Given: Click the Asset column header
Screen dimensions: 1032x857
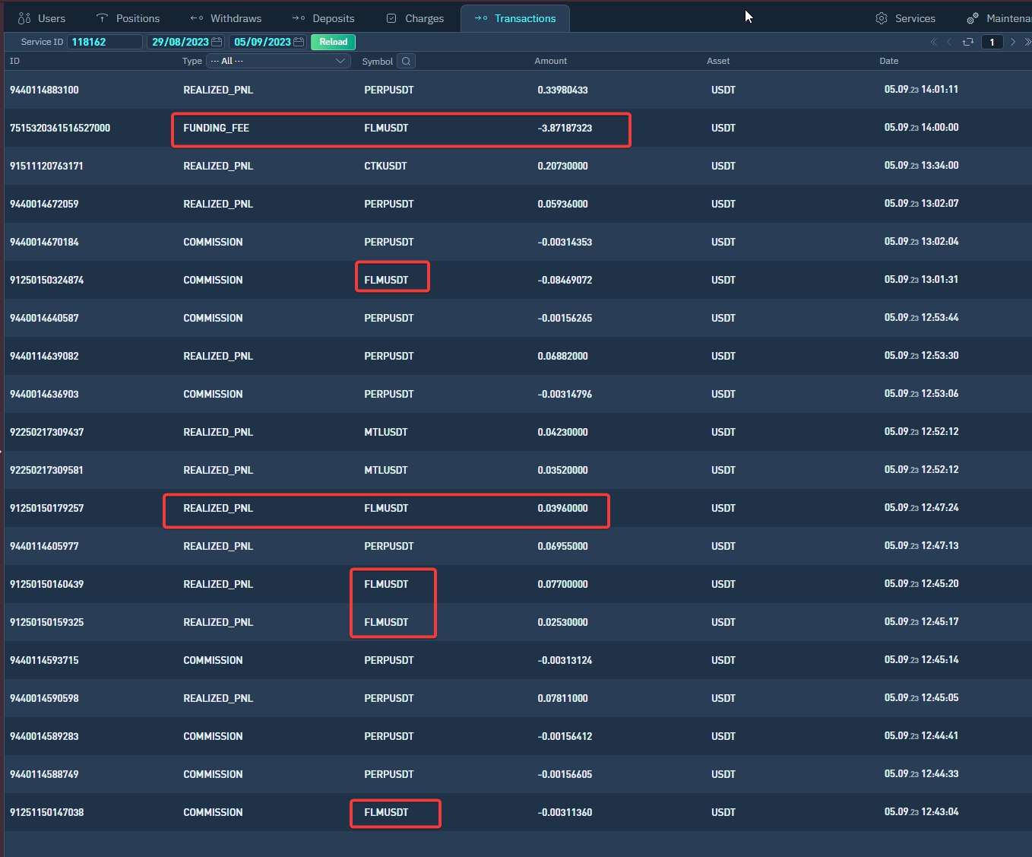Looking at the screenshot, I should tap(718, 61).
